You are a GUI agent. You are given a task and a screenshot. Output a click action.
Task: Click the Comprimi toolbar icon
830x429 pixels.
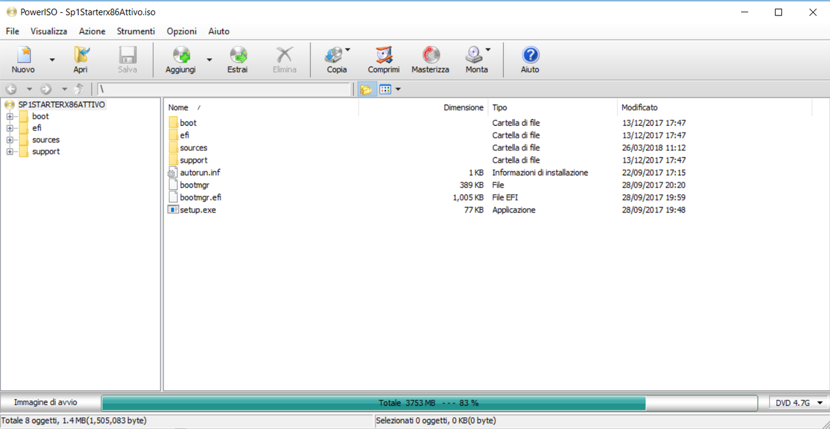pyautogui.click(x=383, y=55)
